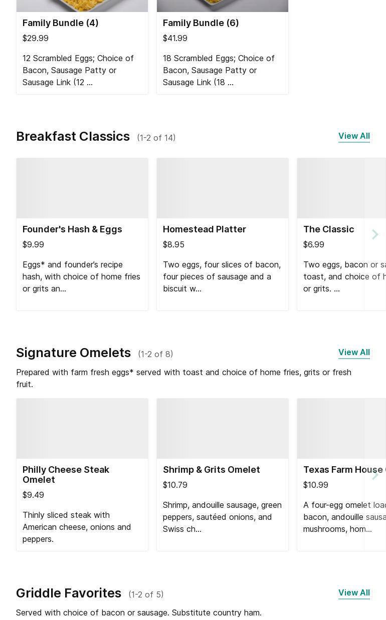This screenshot has width=386, height=620.
Task: Select Philly Cheese Steak Omelet title
Action: pos(66,474)
